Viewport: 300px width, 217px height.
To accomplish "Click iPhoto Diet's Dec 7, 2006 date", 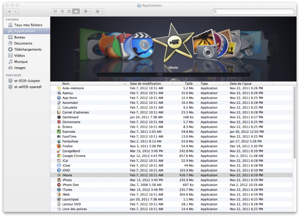I will 145,185.
